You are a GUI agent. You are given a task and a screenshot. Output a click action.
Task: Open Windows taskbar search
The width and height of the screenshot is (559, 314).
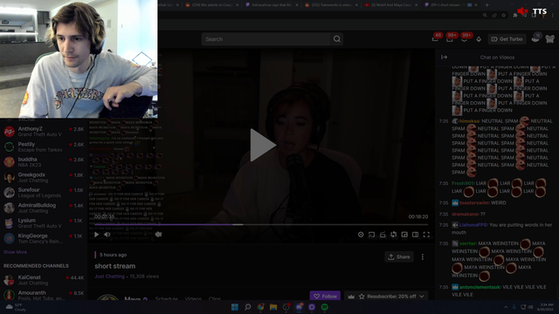(x=247, y=307)
